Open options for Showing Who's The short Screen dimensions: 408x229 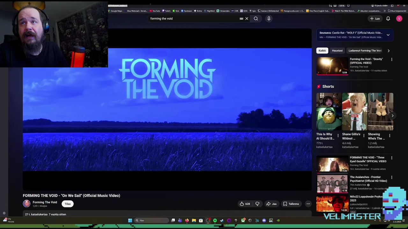[390, 136]
